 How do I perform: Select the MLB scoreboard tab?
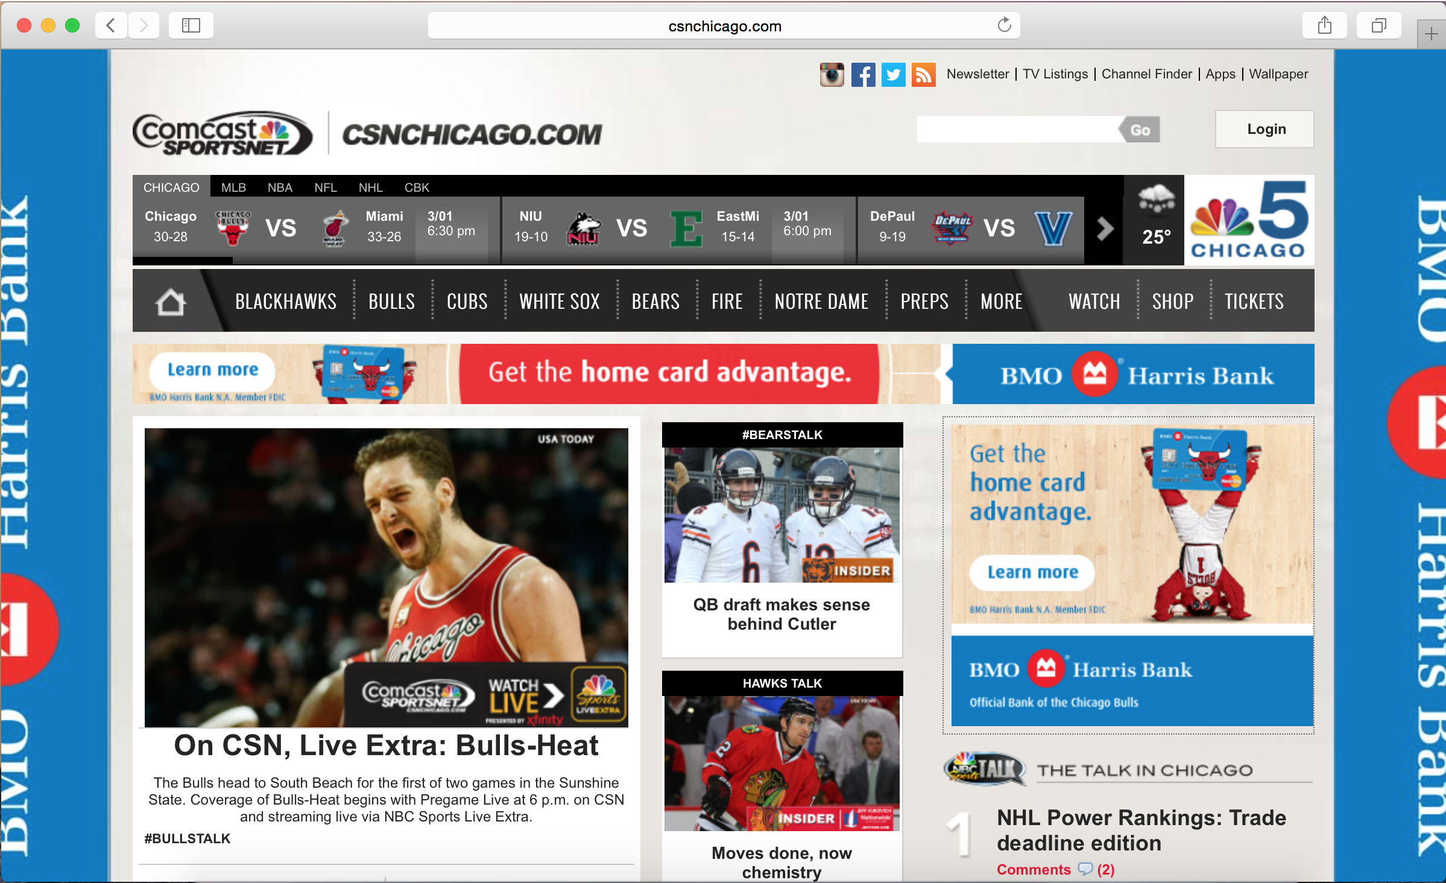pyautogui.click(x=233, y=187)
